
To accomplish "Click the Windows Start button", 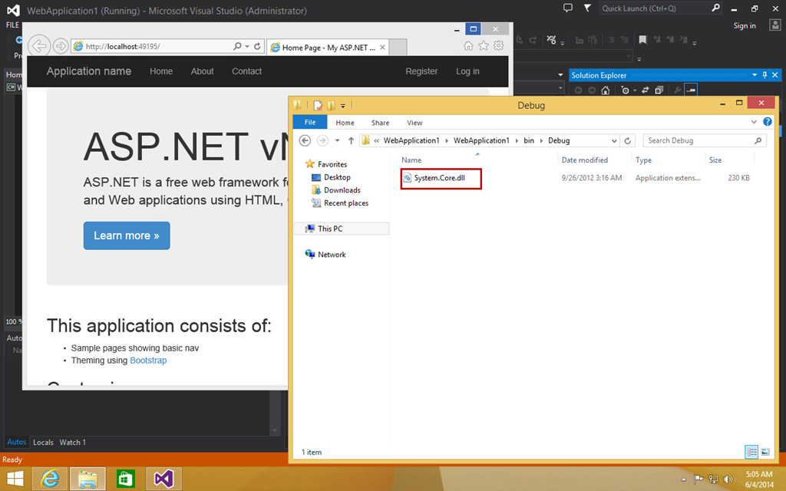I will (x=15, y=479).
